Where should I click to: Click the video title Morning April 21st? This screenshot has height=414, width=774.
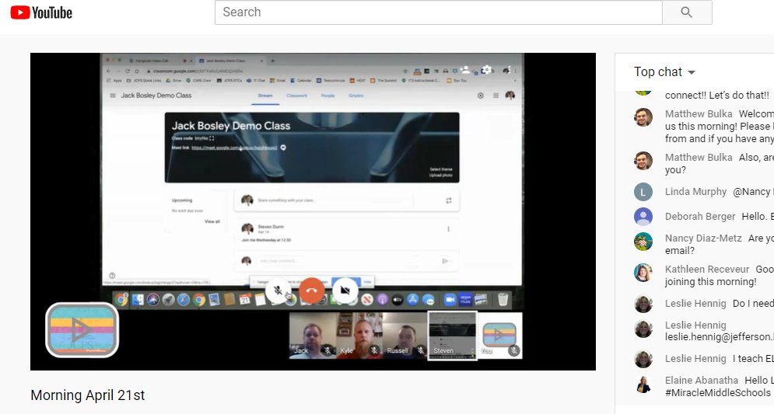(88, 395)
